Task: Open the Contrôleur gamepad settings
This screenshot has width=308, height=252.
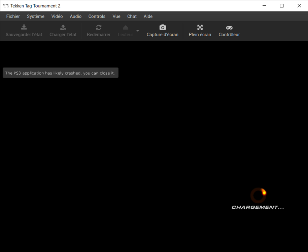Action: pyautogui.click(x=229, y=28)
